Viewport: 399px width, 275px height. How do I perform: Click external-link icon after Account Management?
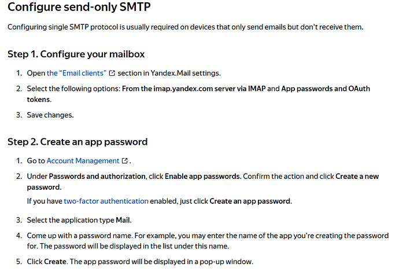click(125, 161)
